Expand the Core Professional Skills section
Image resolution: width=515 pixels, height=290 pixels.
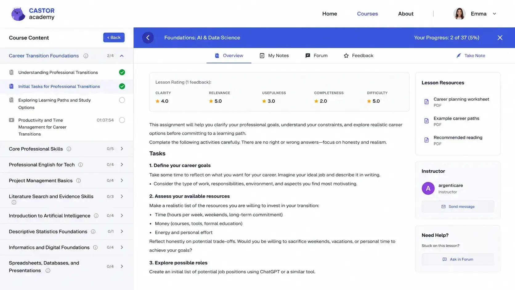[122, 149]
